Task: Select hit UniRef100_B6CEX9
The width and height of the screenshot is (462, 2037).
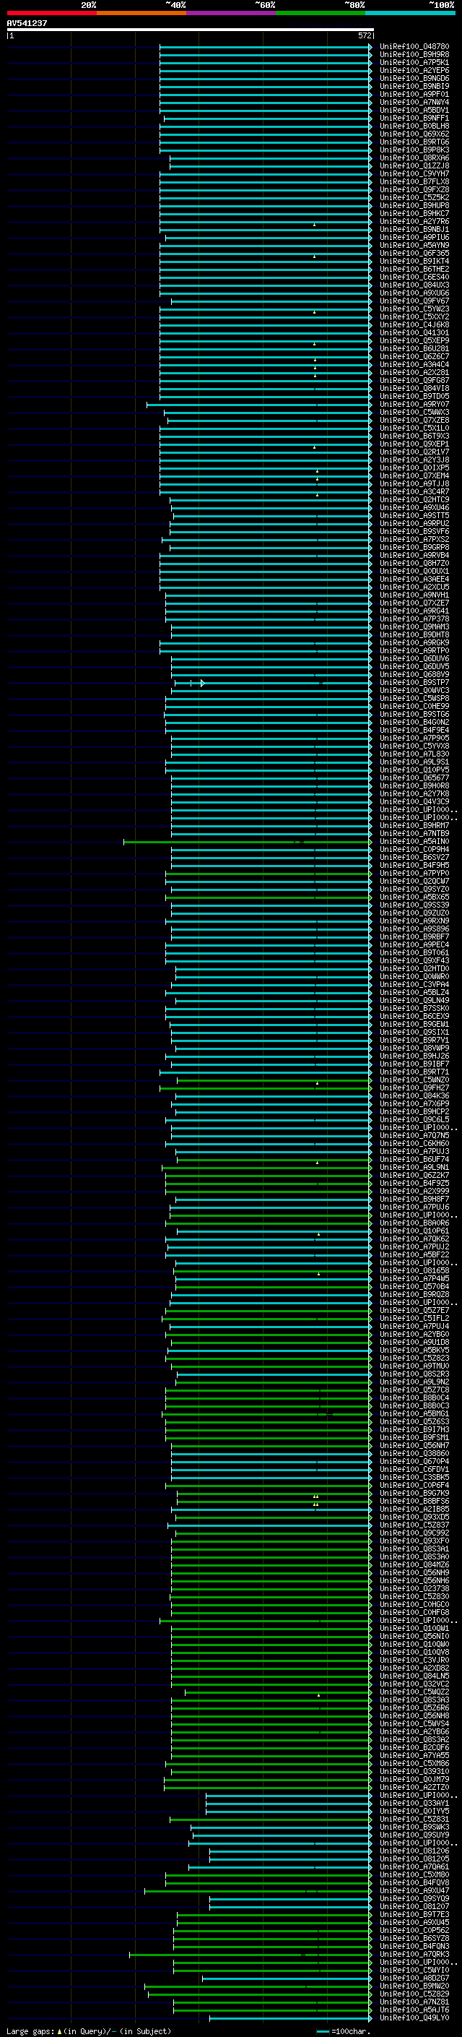Action: click(x=414, y=1016)
